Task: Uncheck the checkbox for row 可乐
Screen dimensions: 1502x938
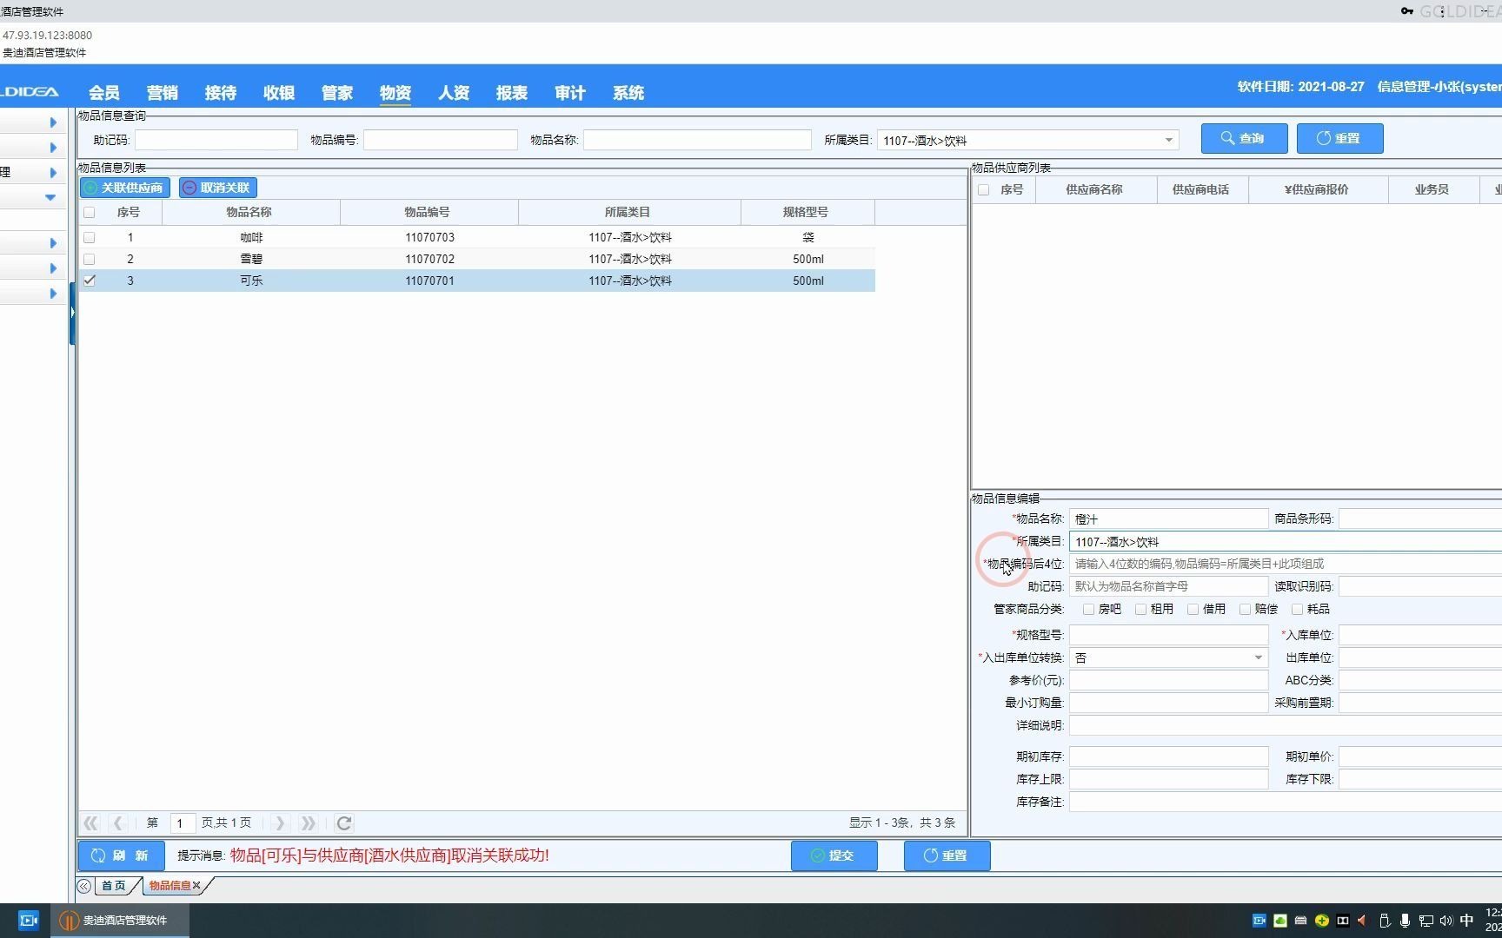Action: tap(89, 281)
